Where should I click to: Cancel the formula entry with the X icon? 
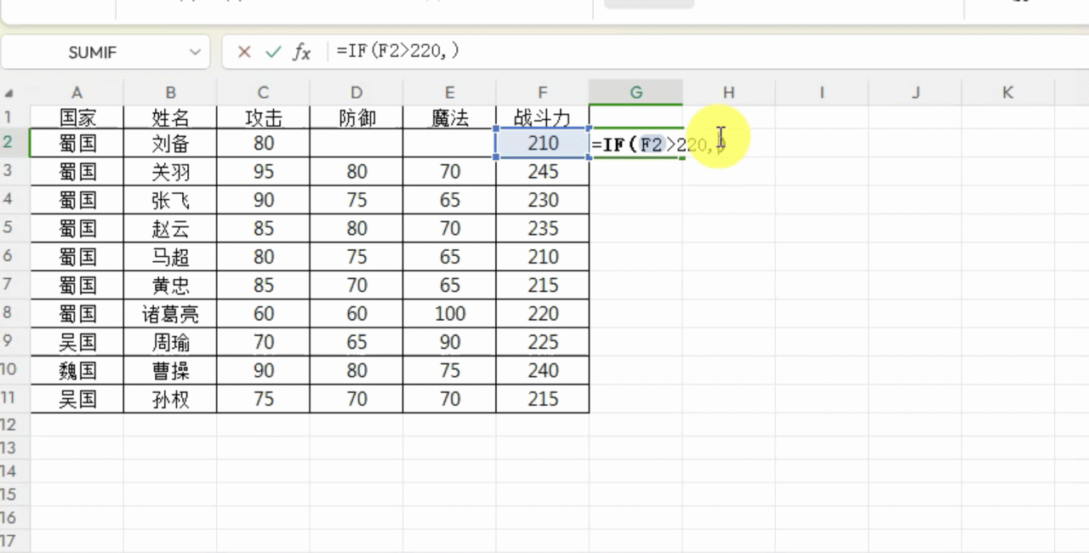tap(244, 52)
